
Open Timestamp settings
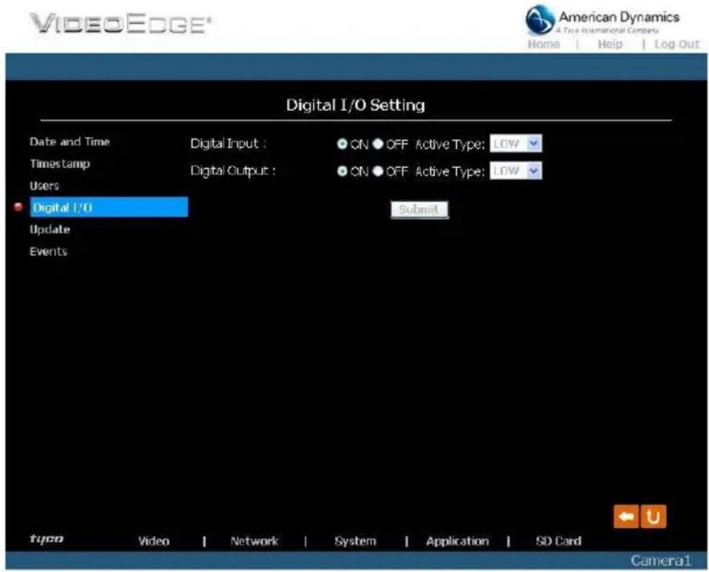point(59,164)
